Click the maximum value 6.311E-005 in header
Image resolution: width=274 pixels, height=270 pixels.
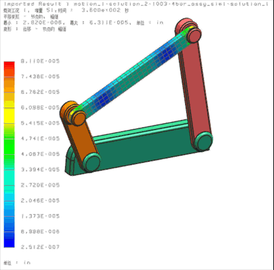pos(109,23)
